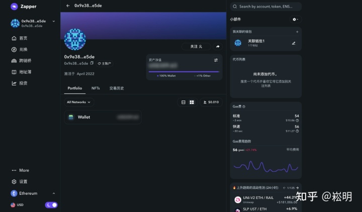The height and width of the screenshot is (212, 362).
Task: Click the share arrow icon on the profile
Action: (x=218, y=46)
